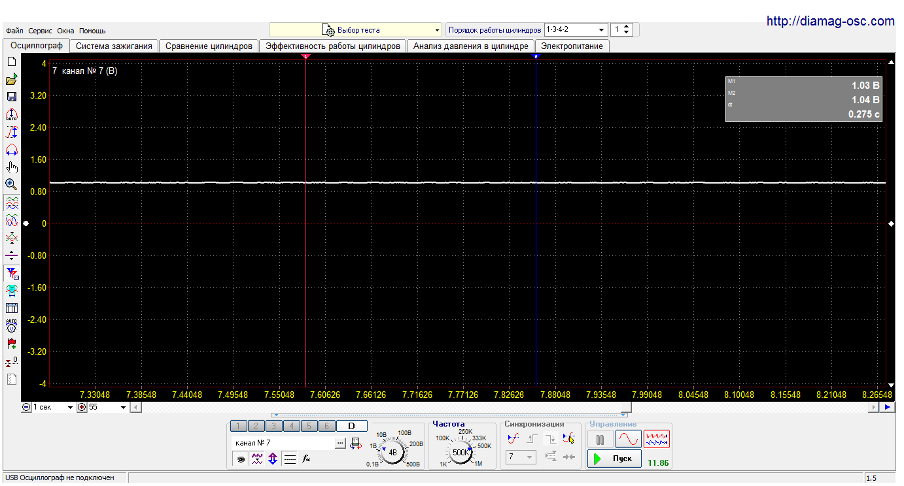
Task: Select the D digital channel button
Action: point(351,426)
